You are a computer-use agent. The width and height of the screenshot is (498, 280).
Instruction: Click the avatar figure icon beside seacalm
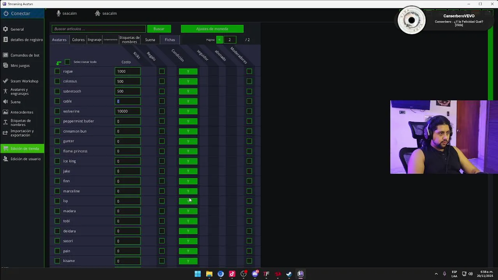point(98,13)
